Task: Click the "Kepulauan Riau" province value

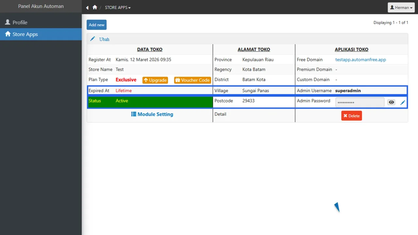Action: tap(258, 60)
